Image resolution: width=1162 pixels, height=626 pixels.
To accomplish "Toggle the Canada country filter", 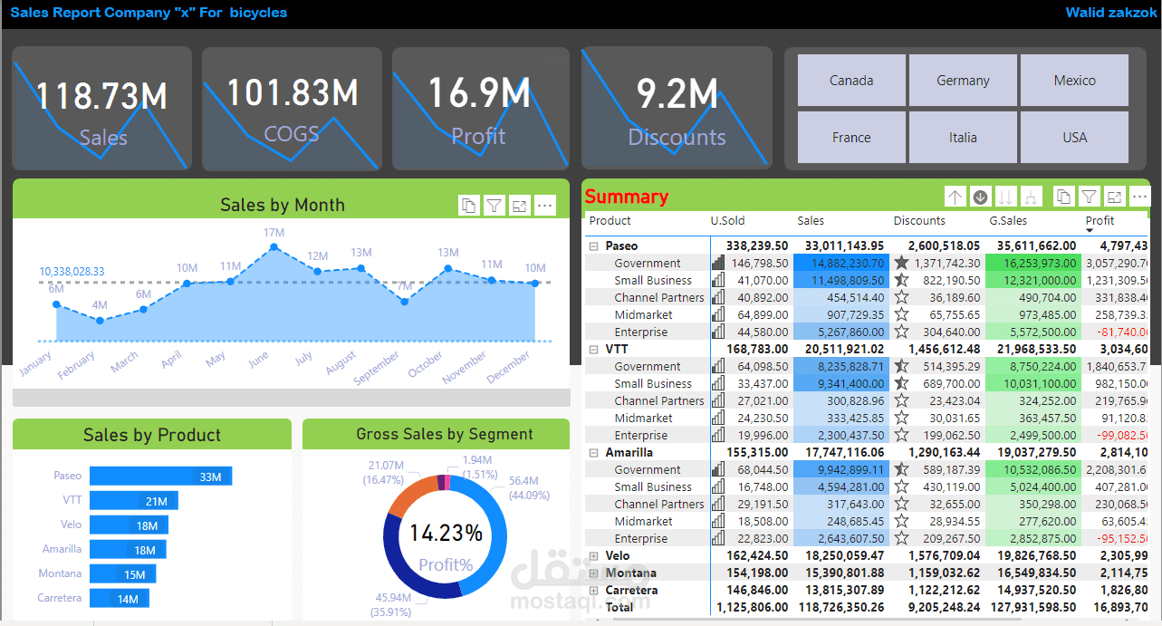I will (x=850, y=80).
